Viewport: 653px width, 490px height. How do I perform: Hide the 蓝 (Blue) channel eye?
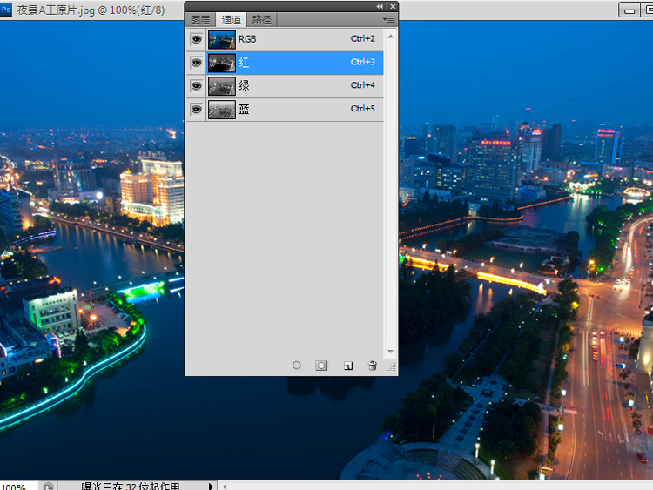click(x=196, y=110)
